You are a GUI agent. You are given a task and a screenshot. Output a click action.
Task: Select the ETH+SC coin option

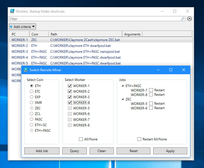(32, 125)
